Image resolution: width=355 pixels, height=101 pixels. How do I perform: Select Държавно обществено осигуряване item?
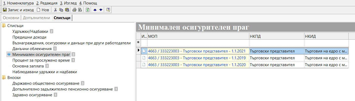click(46, 83)
